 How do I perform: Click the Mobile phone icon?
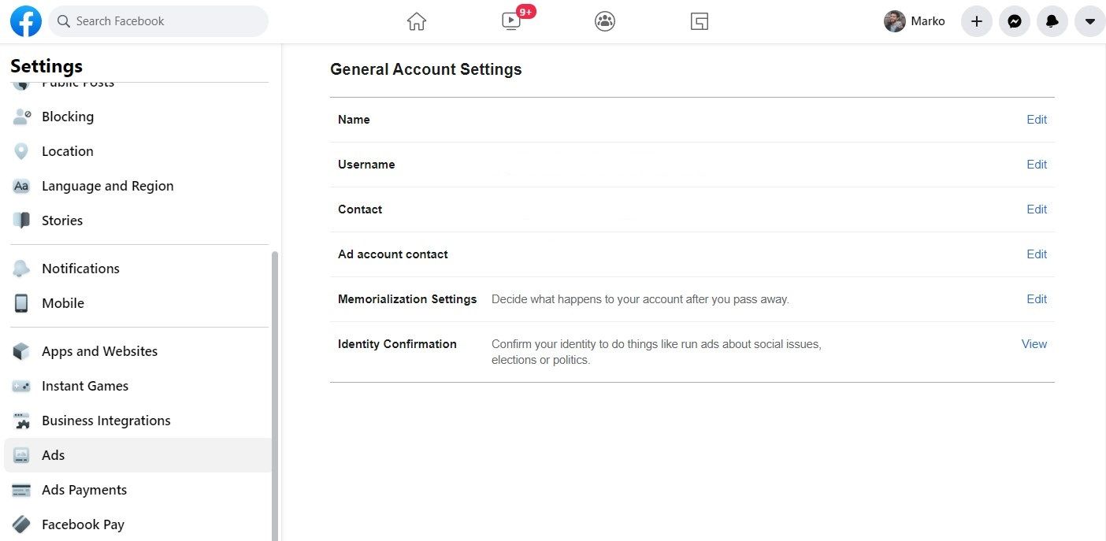pyautogui.click(x=21, y=303)
